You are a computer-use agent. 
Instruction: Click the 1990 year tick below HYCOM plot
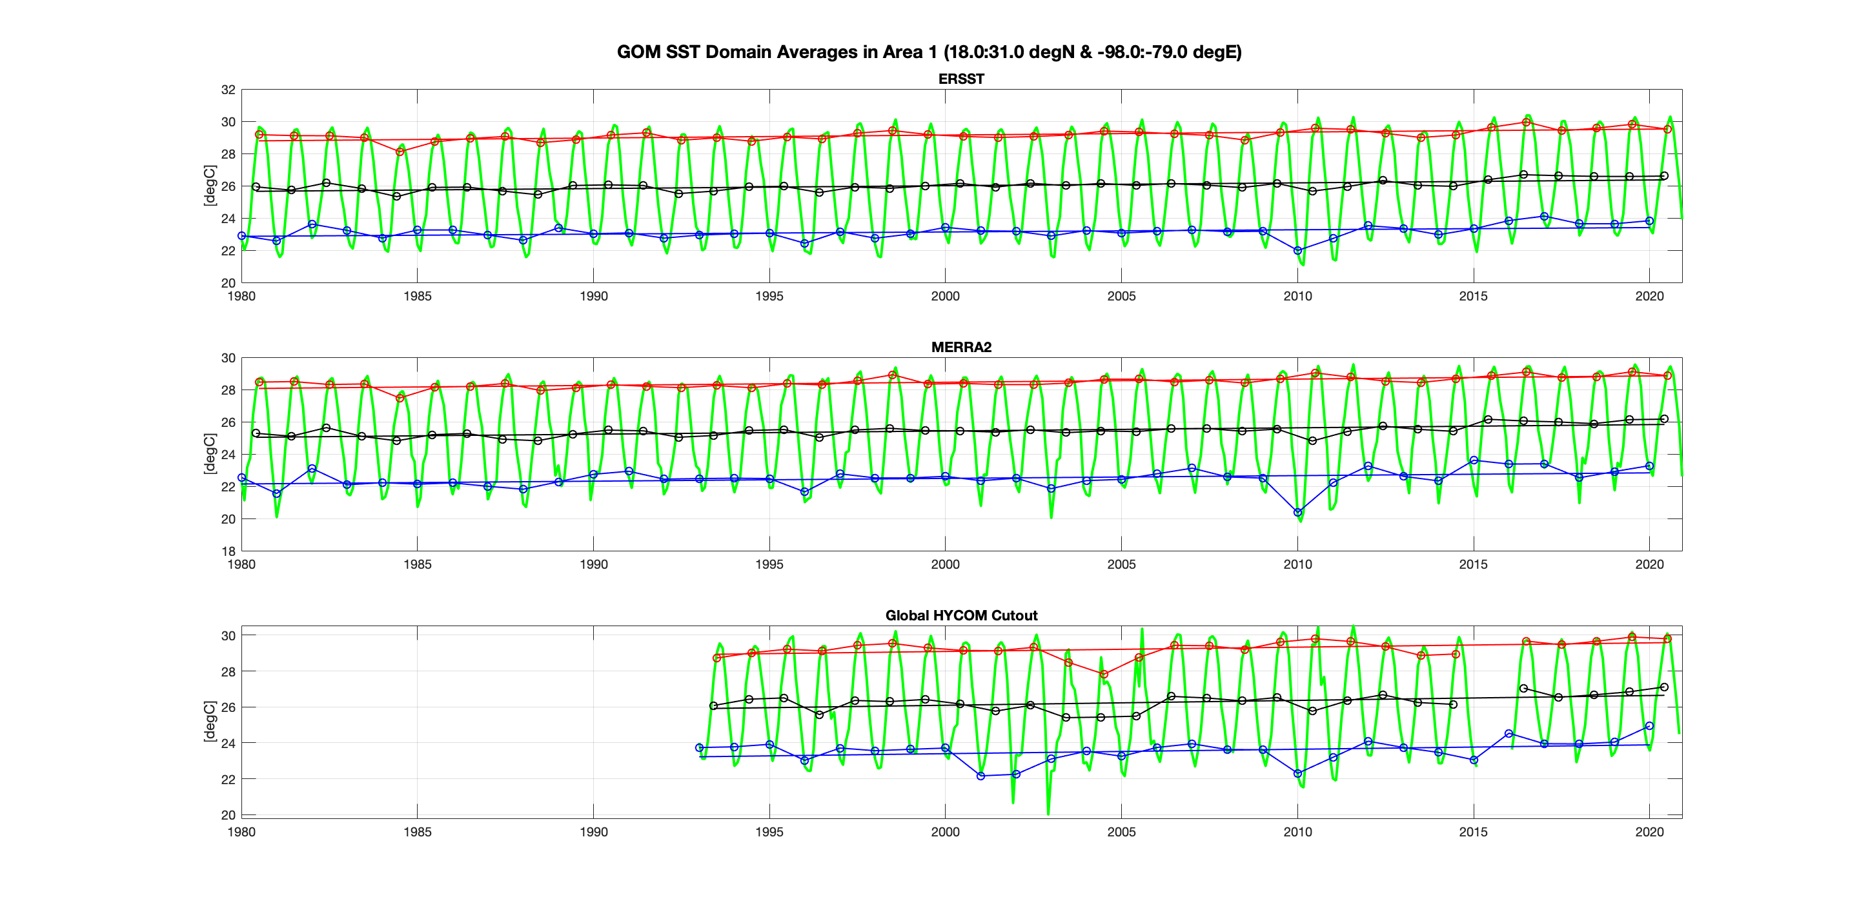pyautogui.click(x=593, y=832)
